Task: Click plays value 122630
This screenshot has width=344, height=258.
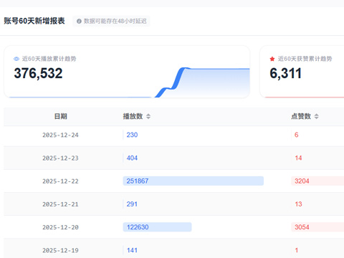Action: pyautogui.click(x=138, y=227)
